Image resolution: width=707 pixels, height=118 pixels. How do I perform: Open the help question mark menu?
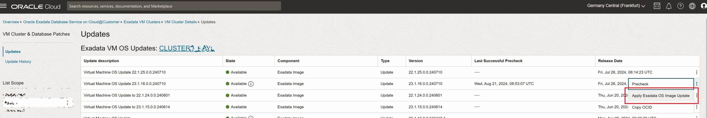[x=680, y=6]
